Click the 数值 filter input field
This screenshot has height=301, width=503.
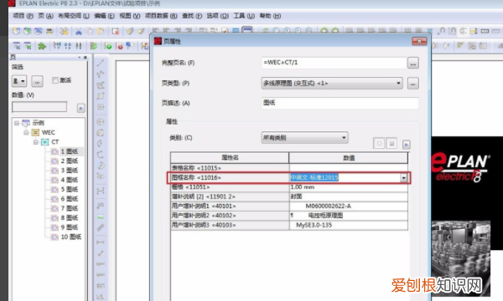39,107
